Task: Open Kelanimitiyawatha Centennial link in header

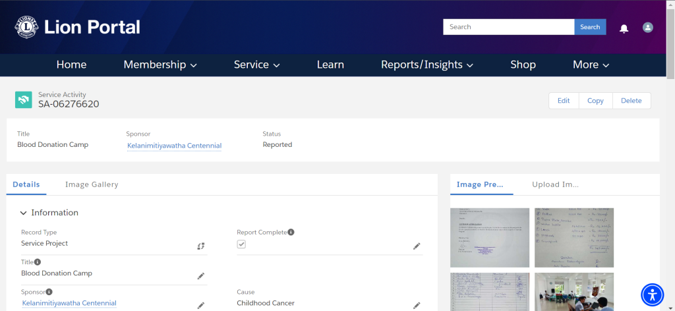Action: pos(174,146)
